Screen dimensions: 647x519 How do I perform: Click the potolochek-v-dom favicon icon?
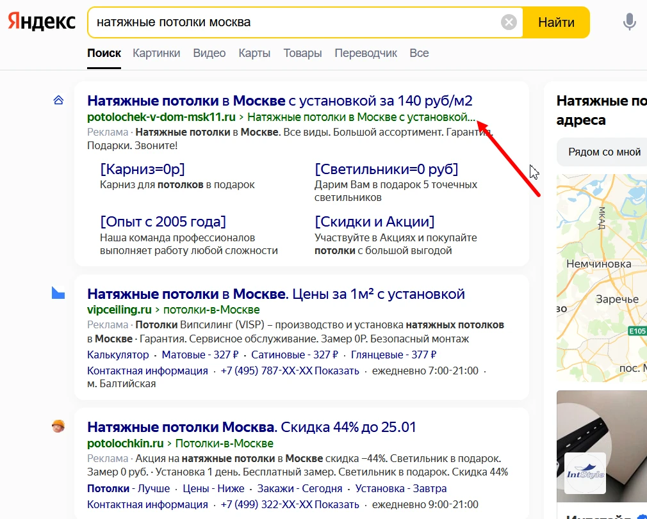tap(58, 100)
